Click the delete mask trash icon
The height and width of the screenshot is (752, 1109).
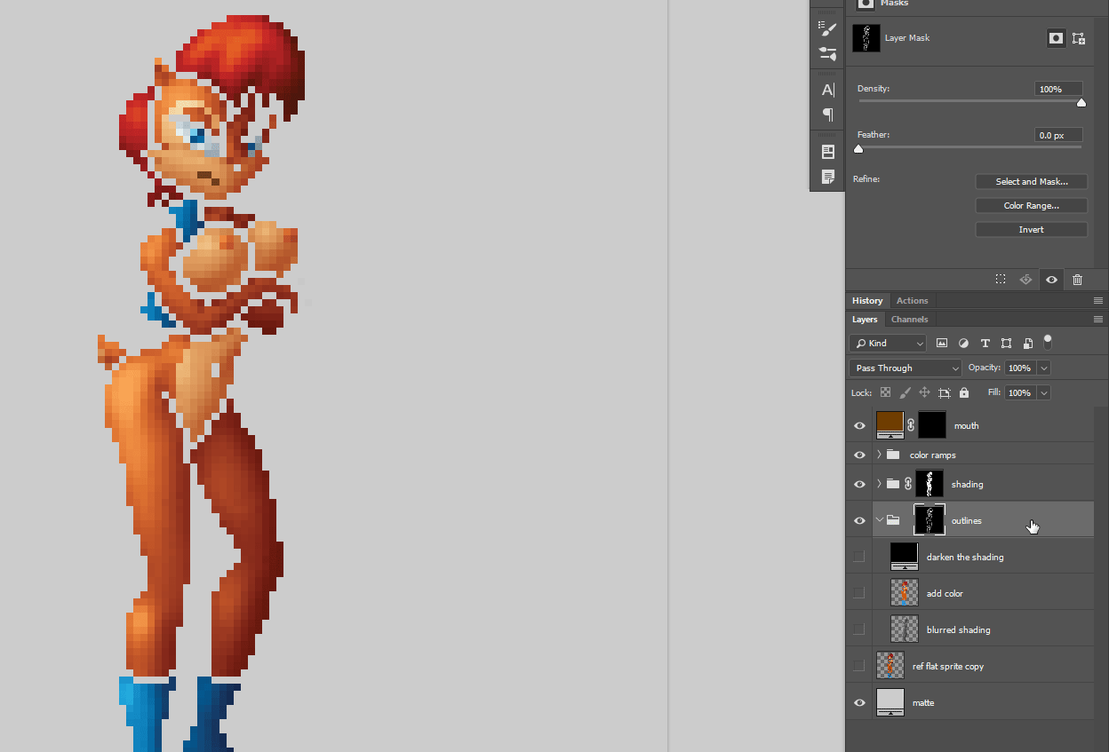click(x=1077, y=280)
